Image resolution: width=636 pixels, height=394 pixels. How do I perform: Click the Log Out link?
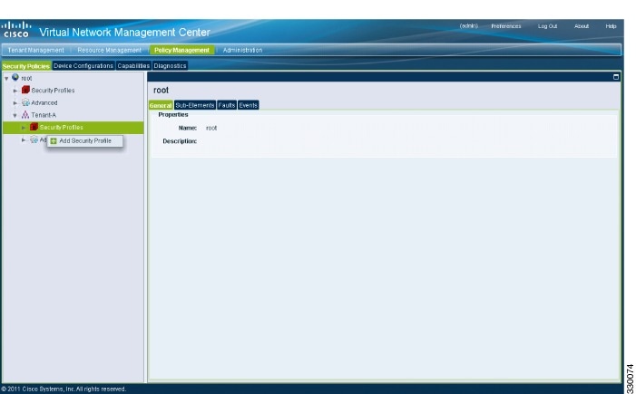tap(548, 26)
